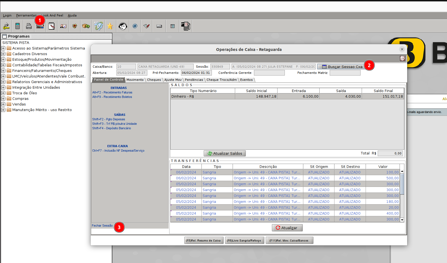The width and height of the screenshot is (447, 263).
Task: Click the Buscar Sessao Cxa button
Action: (342, 67)
